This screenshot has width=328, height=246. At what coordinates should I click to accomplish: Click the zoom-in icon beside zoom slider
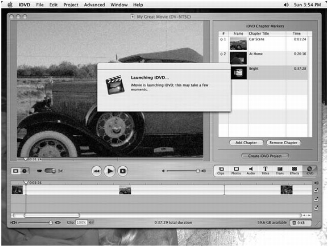pyautogui.click(x=58, y=223)
